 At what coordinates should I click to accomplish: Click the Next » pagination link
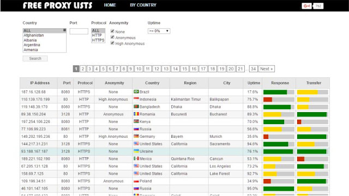pos(267,69)
